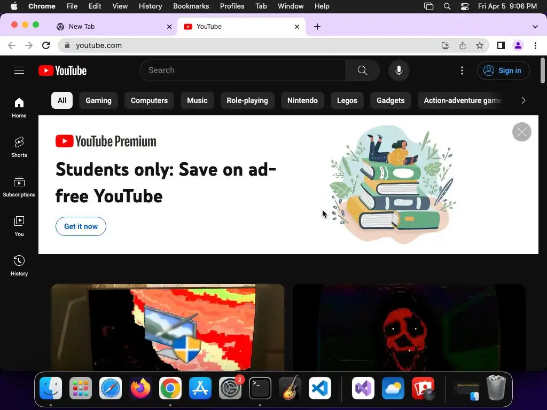The height and width of the screenshot is (410, 547).
Task: Open the colorful shield video thumbnail
Action: (168, 327)
